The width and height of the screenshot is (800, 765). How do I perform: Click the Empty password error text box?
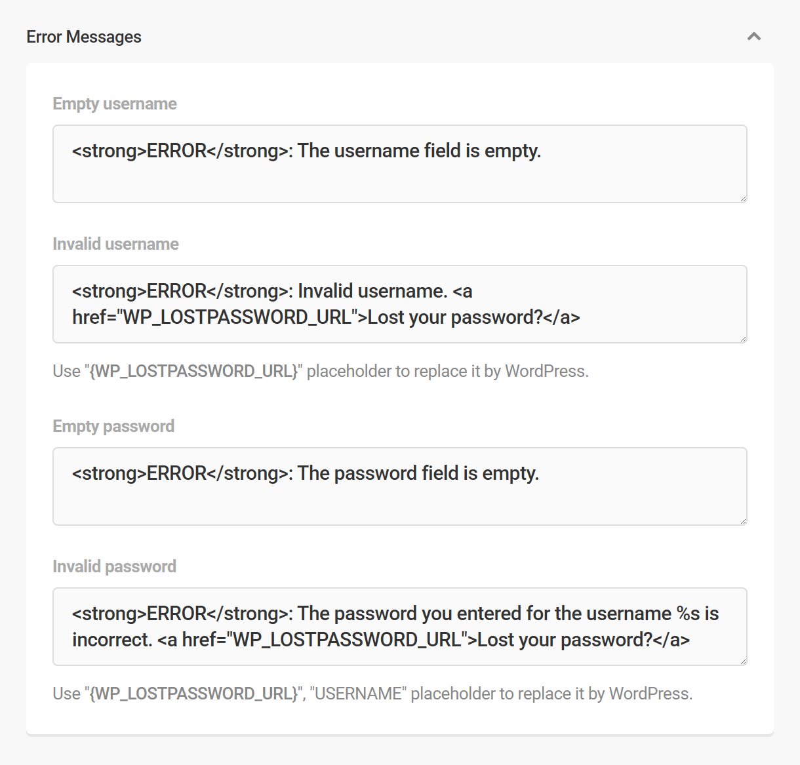399,486
